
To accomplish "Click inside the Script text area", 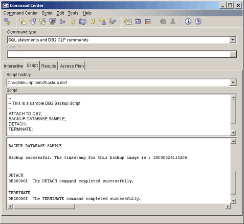I will [119, 115].
